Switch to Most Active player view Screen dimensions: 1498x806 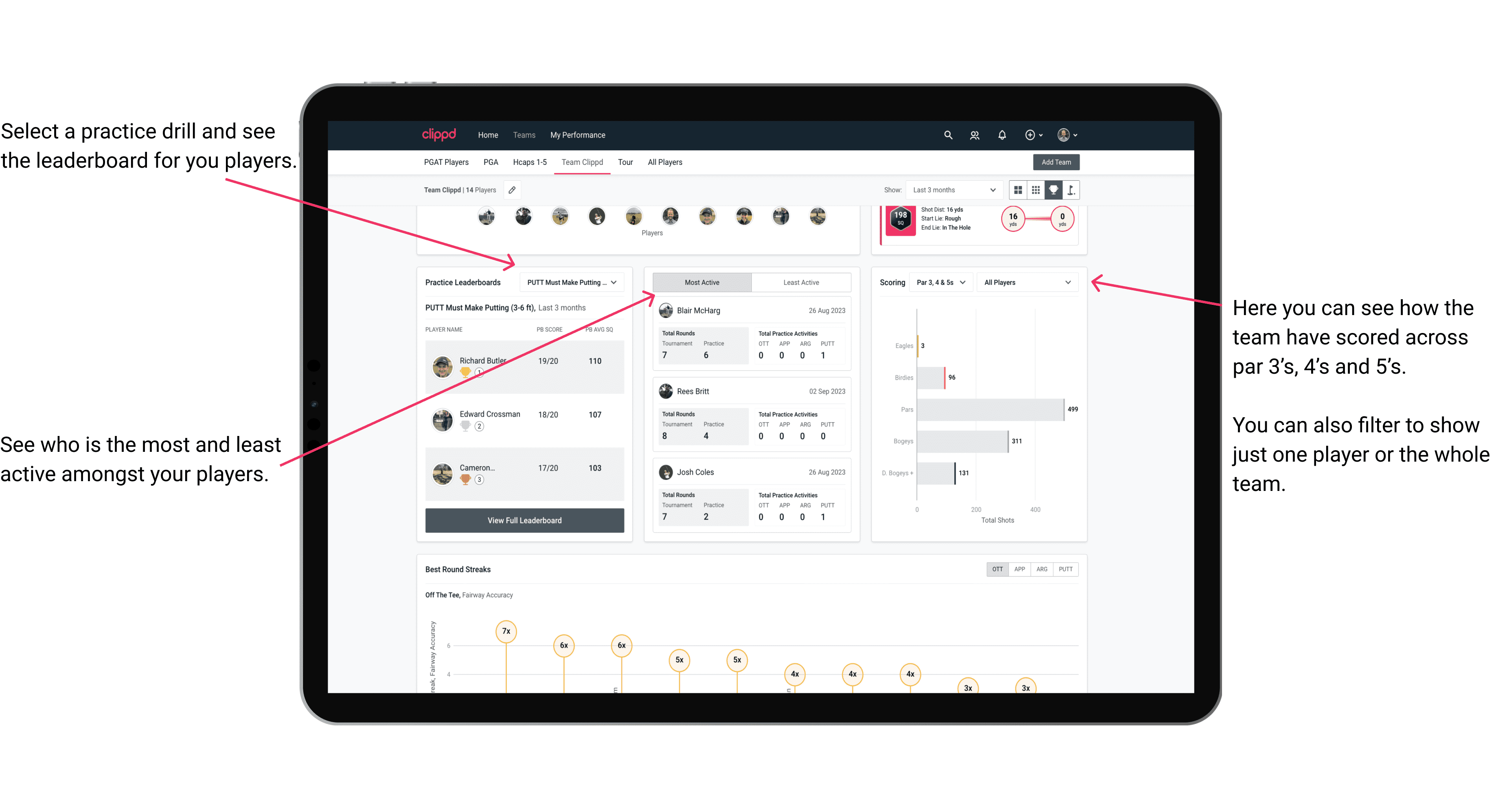701,283
